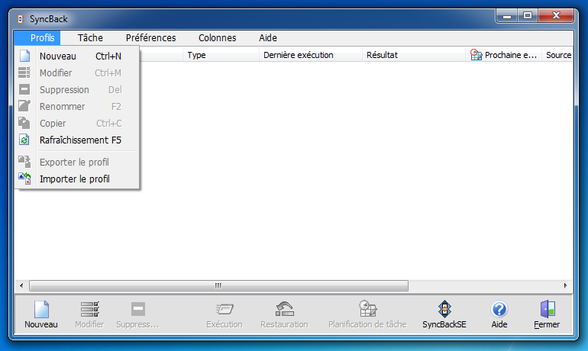Screen dimensions: 588x351
Task: Sort by the Résultat column header
Action: [414, 55]
